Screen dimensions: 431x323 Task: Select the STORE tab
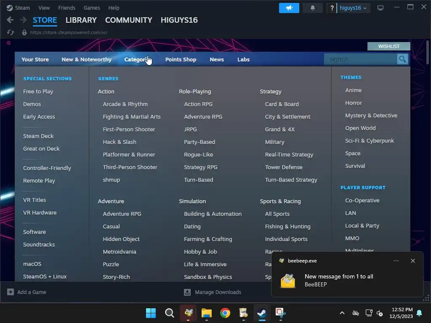(x=45, y=20)
